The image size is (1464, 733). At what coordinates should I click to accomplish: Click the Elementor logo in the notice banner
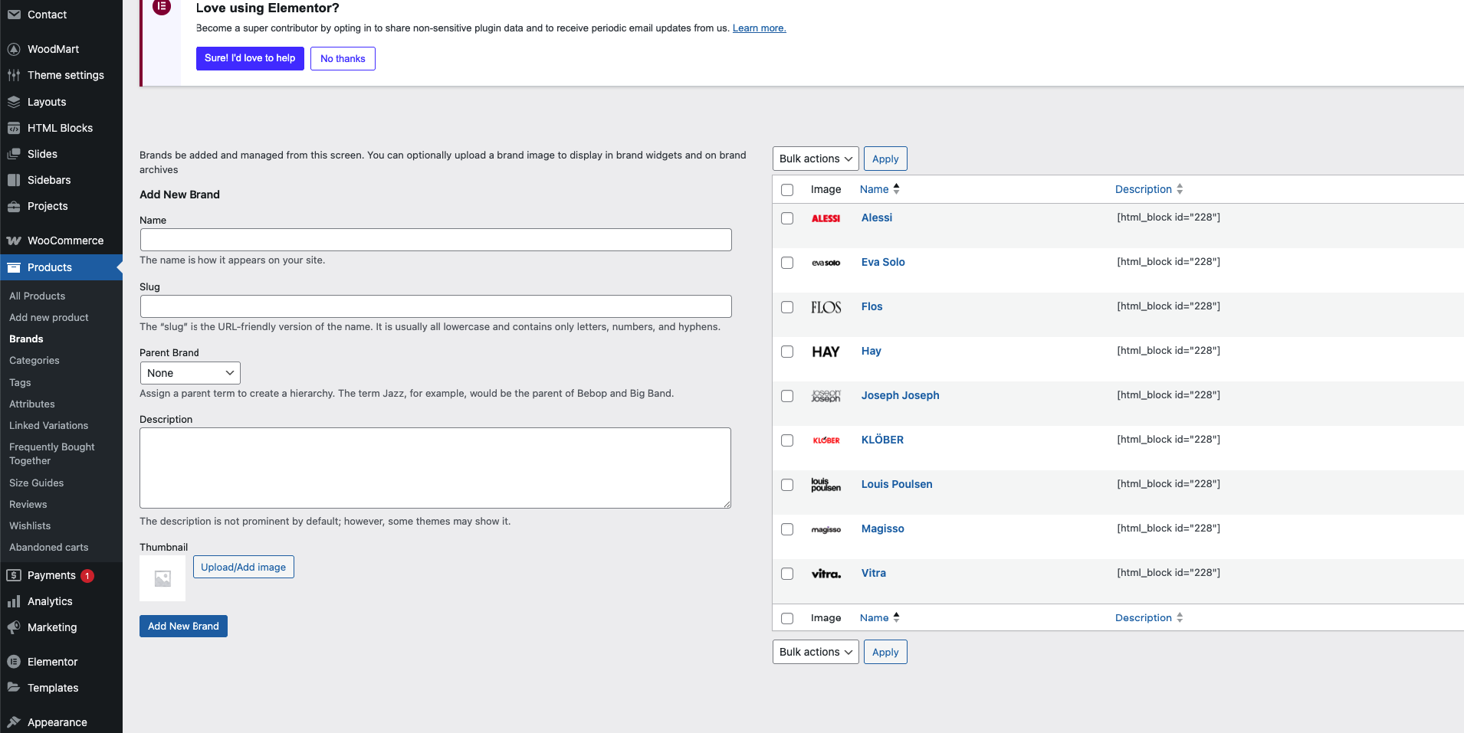(x=162, y=7)
